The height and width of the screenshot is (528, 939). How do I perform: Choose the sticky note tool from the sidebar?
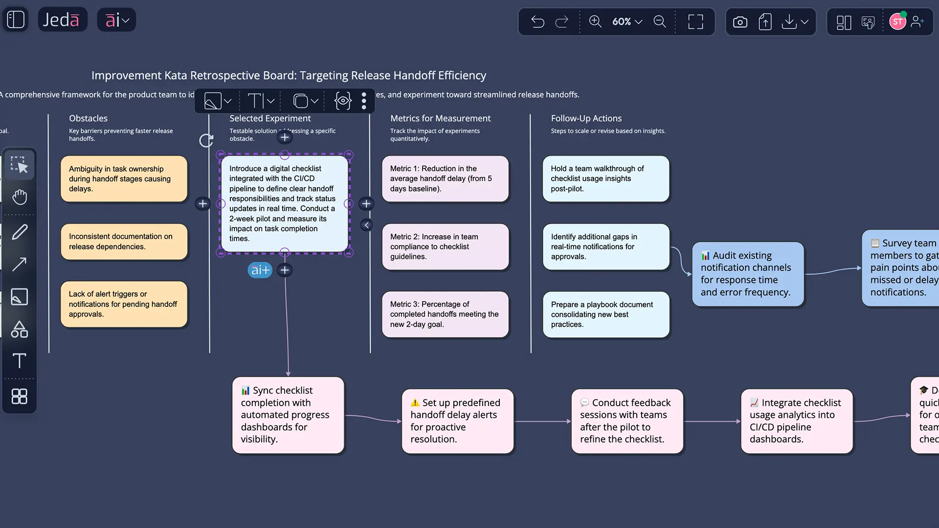(x=20, y=296)
